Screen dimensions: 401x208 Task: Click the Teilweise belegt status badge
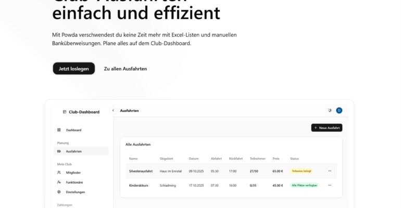point(302,171)
